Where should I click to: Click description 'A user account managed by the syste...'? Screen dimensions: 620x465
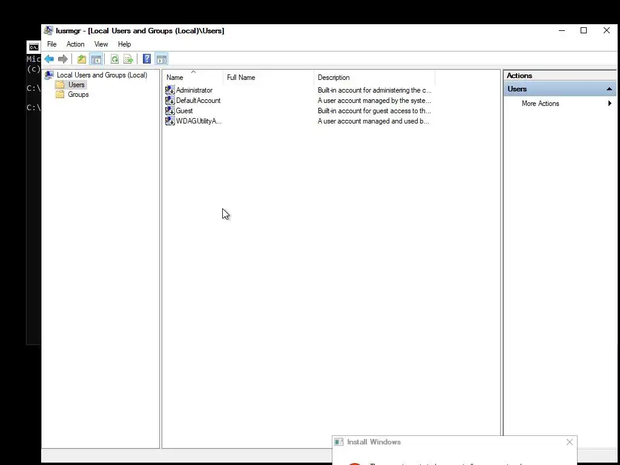coord(374,101)
